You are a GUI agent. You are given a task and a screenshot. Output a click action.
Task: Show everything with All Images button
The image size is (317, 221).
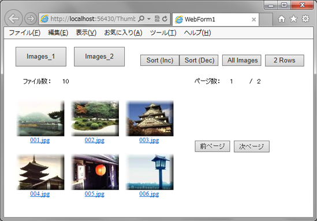click(242, 60)
